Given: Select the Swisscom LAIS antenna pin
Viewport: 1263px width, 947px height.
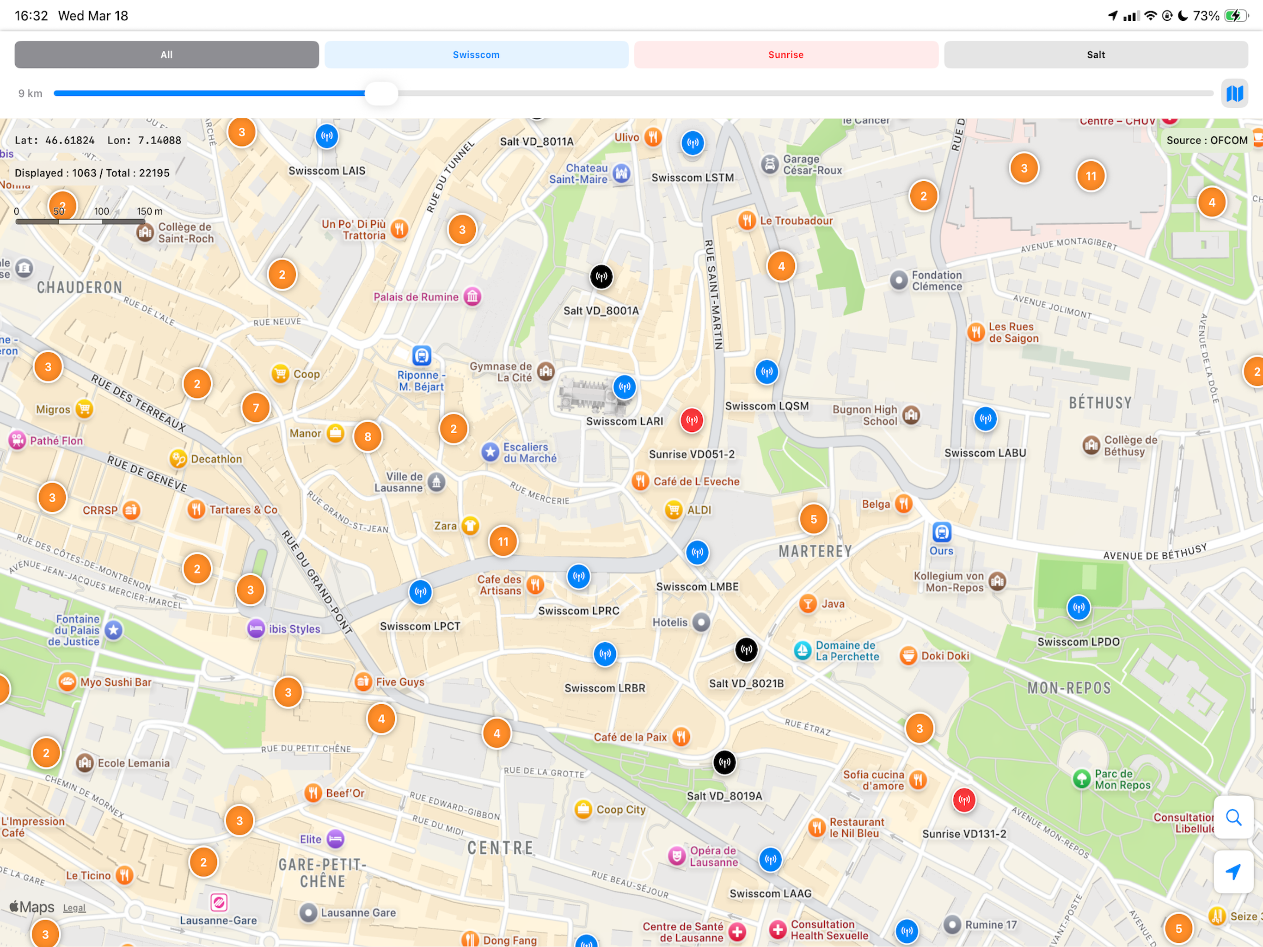Looking at the screenshot, I should [326, 136].
